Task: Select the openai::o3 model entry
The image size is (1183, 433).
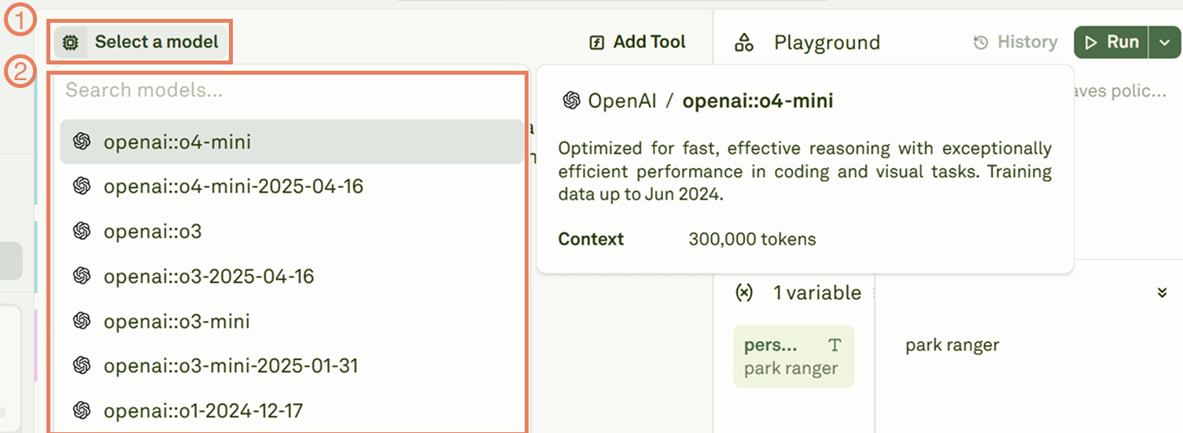Action: click(x=291, y=231)
